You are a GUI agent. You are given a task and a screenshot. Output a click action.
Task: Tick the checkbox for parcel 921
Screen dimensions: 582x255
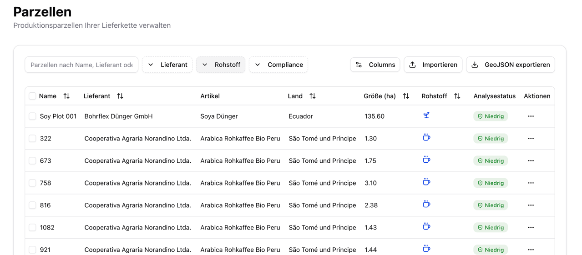[32, 250]
